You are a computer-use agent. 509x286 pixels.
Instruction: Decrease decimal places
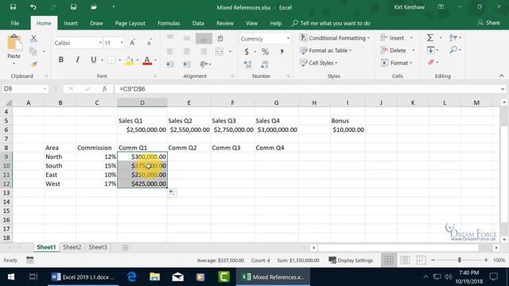coord(264,64)
